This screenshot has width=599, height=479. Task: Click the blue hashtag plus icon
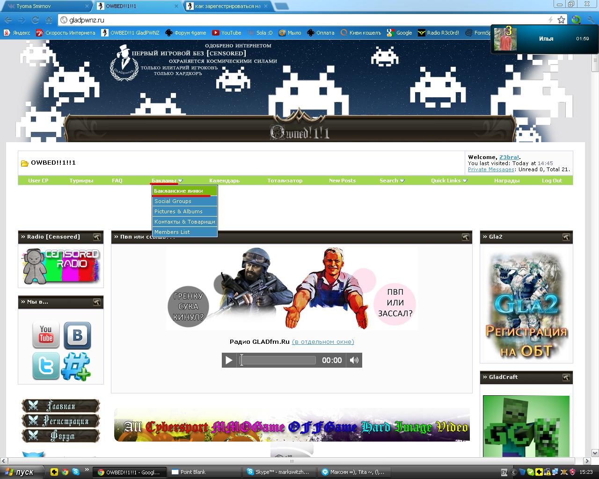coord(76,366)
